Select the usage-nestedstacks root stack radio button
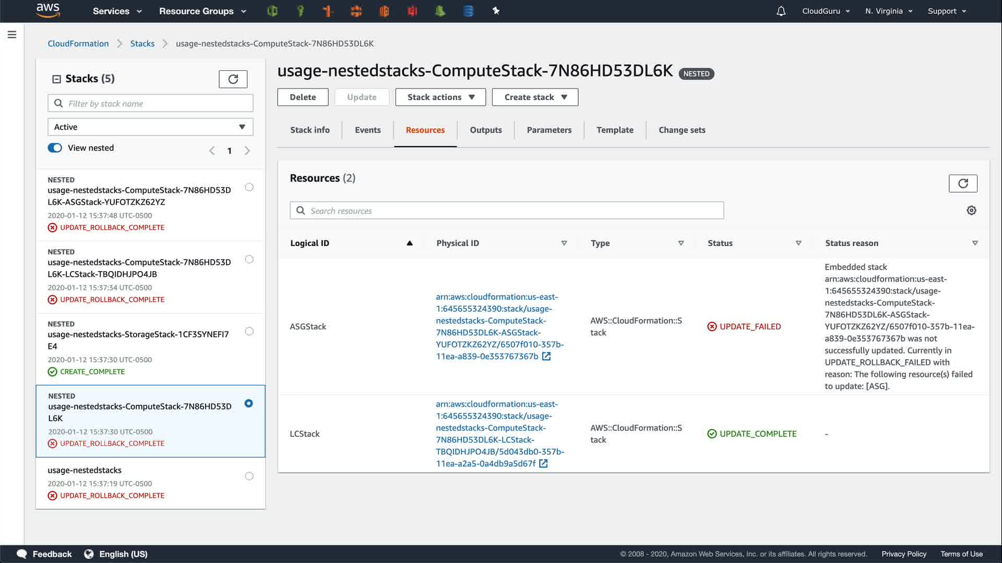The width and height of the screenshot is (1002, 563). coord(249,476)
